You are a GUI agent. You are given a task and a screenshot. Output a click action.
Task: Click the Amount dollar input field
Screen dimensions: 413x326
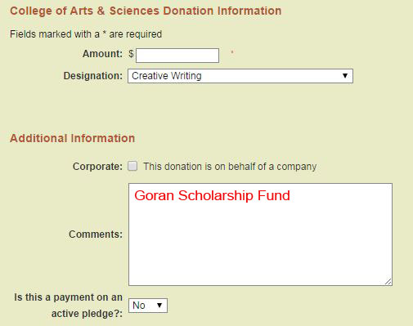(177, 56)
